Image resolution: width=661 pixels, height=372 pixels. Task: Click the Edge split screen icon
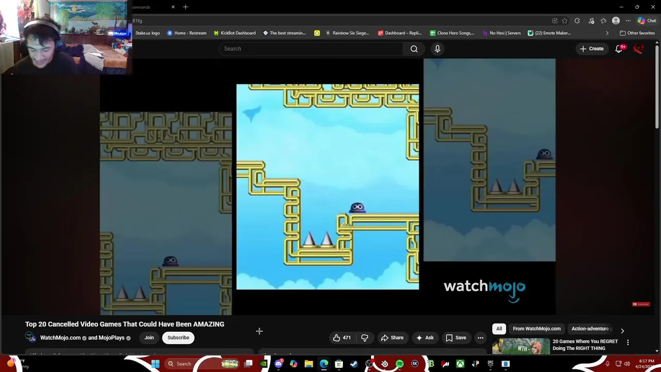555,21
